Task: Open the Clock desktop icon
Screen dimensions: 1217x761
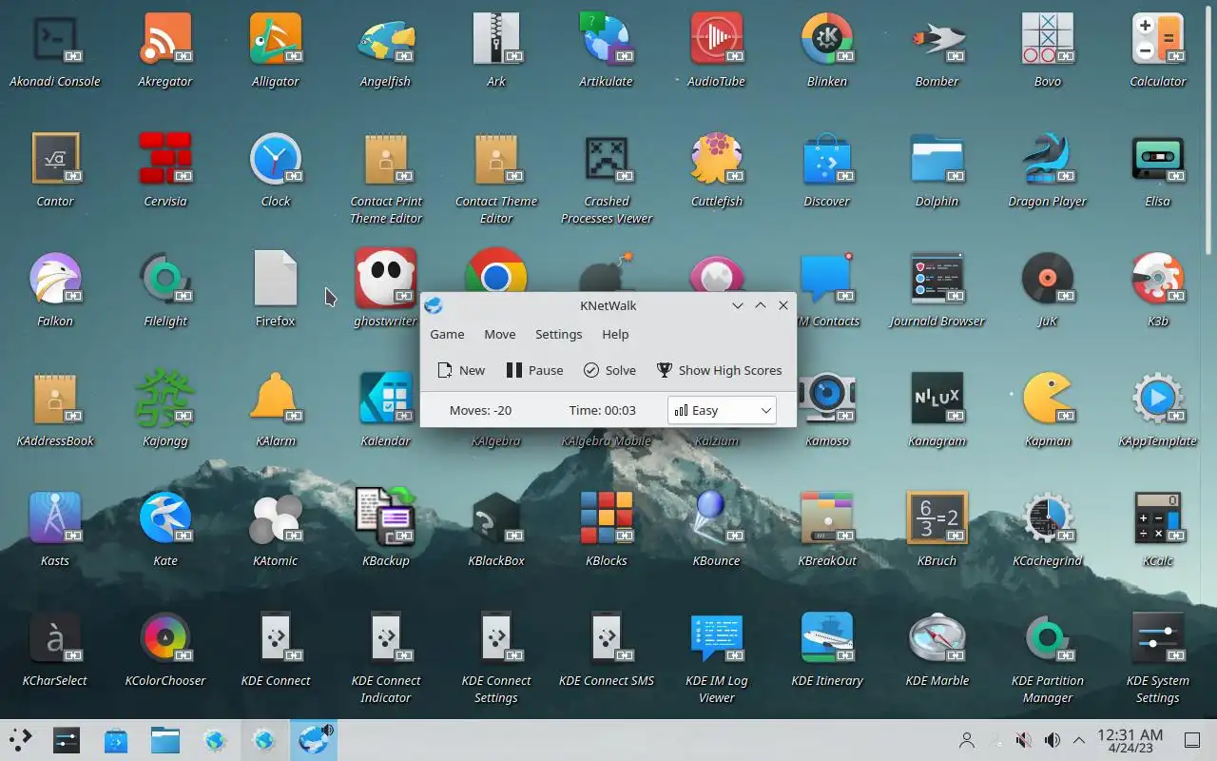Action: pos(276,169)
